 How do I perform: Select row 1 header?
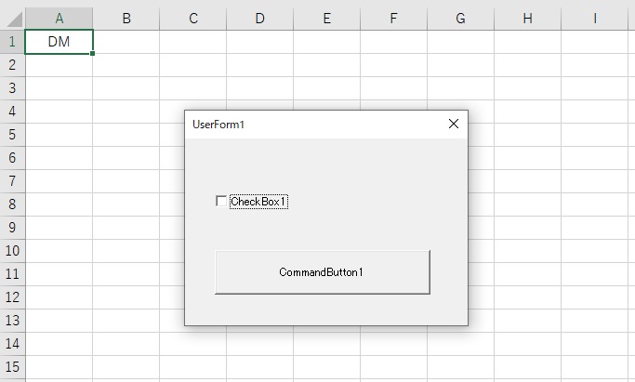pos(12,42)
